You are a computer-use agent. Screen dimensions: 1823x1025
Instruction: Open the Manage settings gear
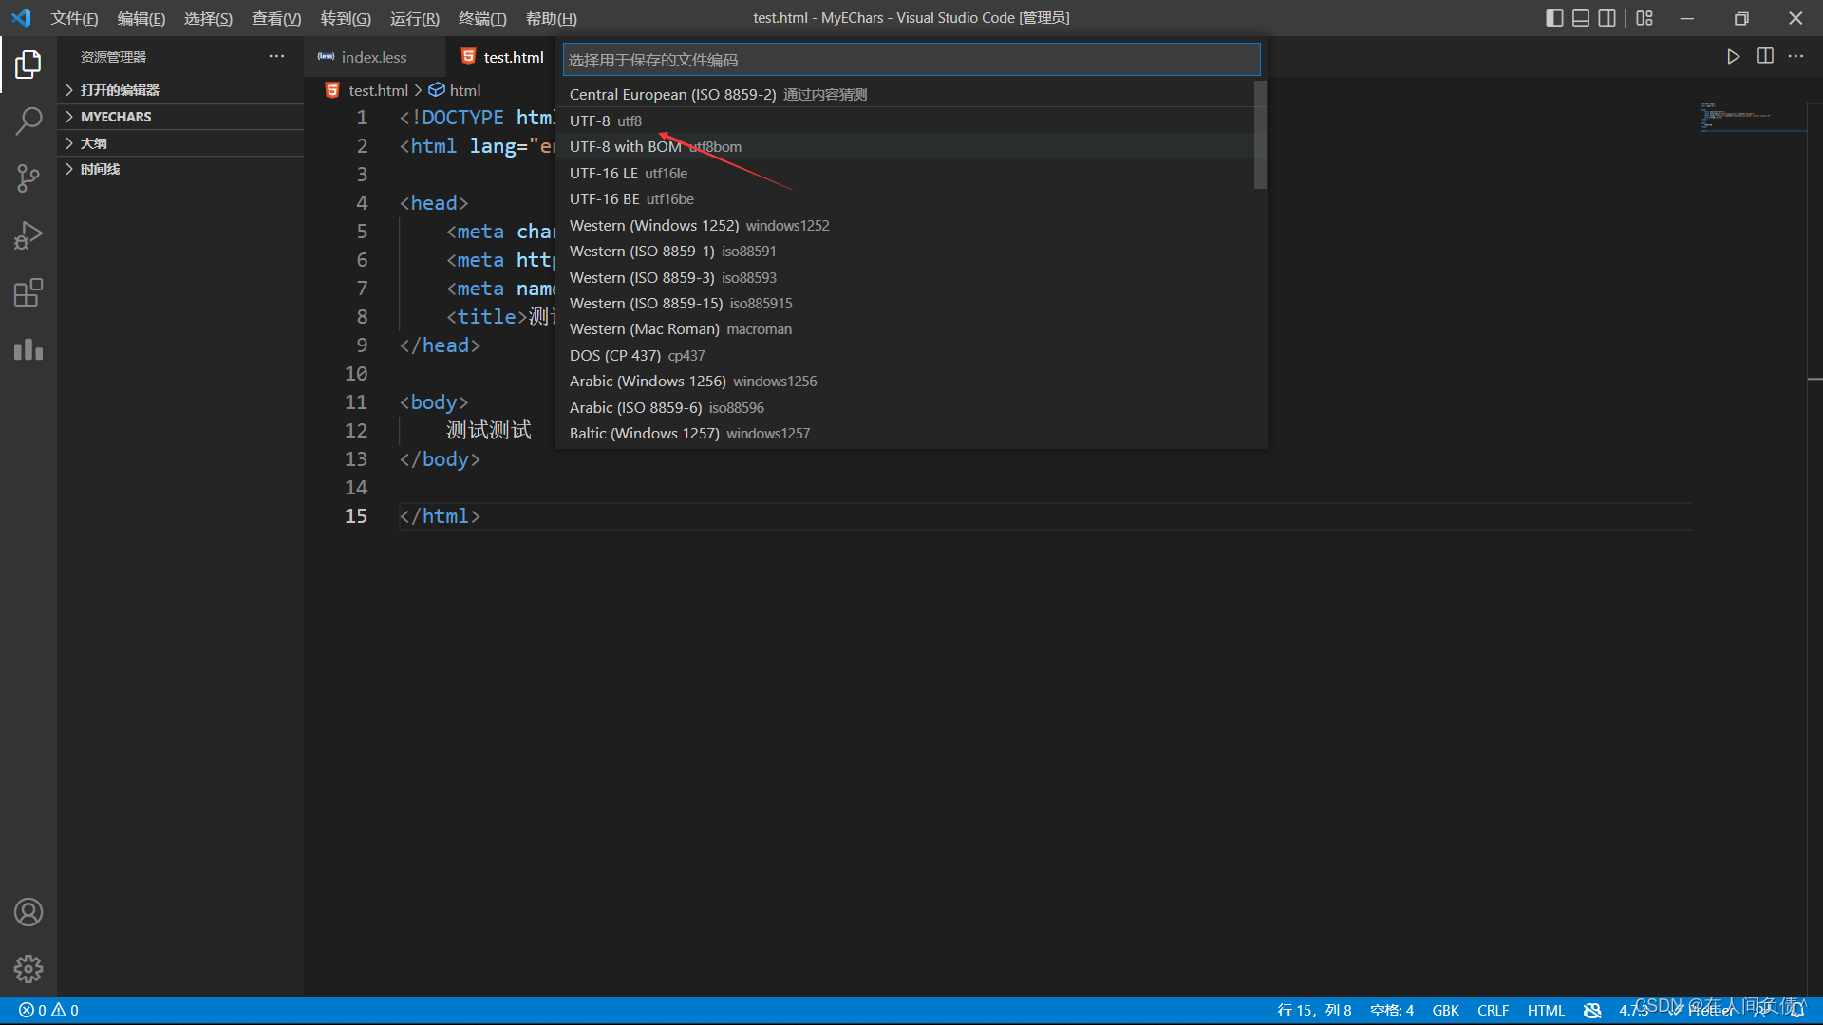click(28, 969)
